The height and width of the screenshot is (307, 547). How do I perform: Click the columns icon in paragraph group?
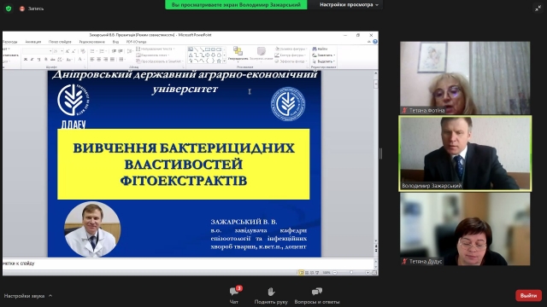(x=121, y=60)
